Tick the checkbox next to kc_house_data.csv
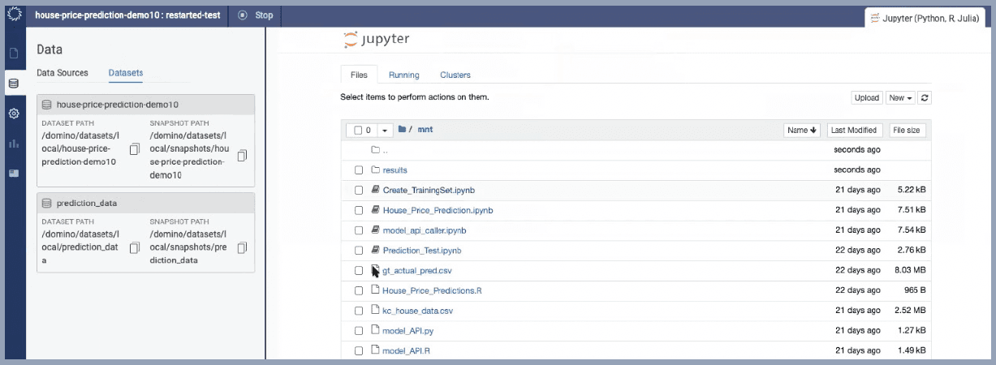Screen dimensions: 996x365 coord(359,311)
